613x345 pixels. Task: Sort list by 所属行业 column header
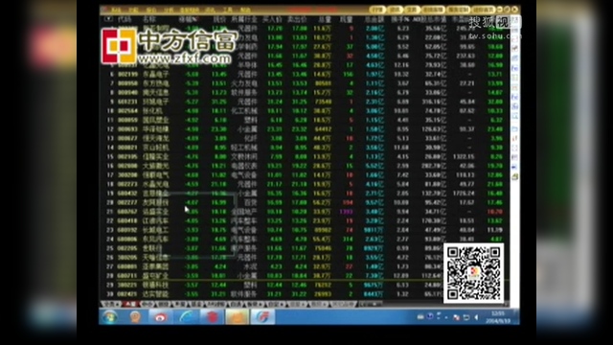pyautogui.click(x=244, y=19)
